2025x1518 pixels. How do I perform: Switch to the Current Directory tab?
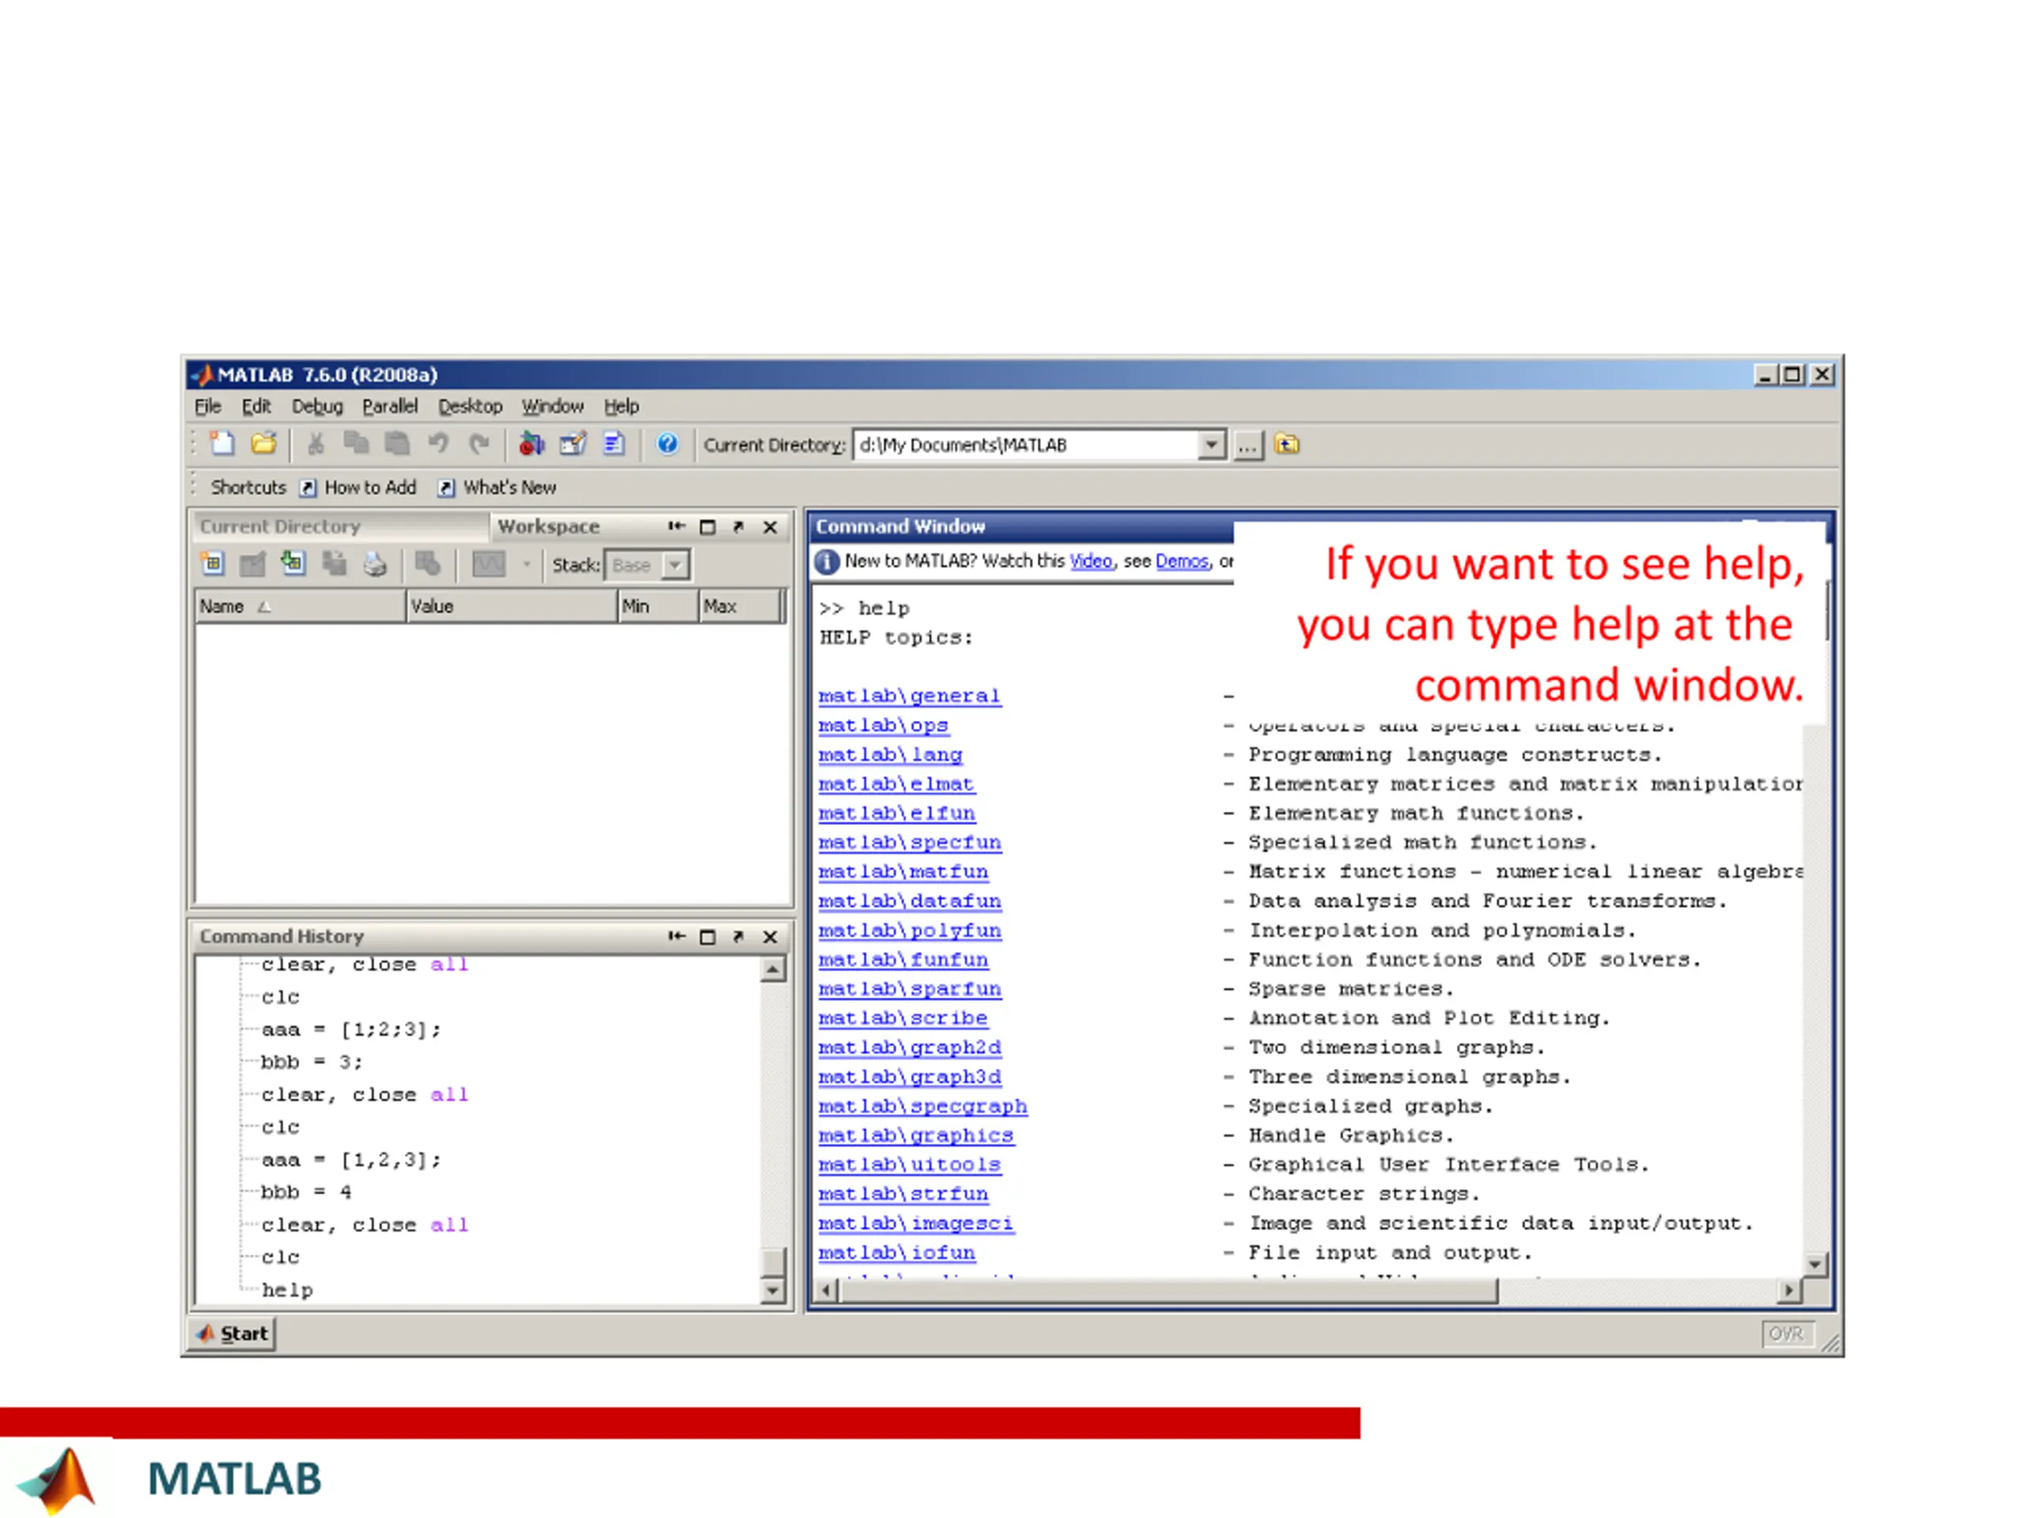tap(339, 527)
